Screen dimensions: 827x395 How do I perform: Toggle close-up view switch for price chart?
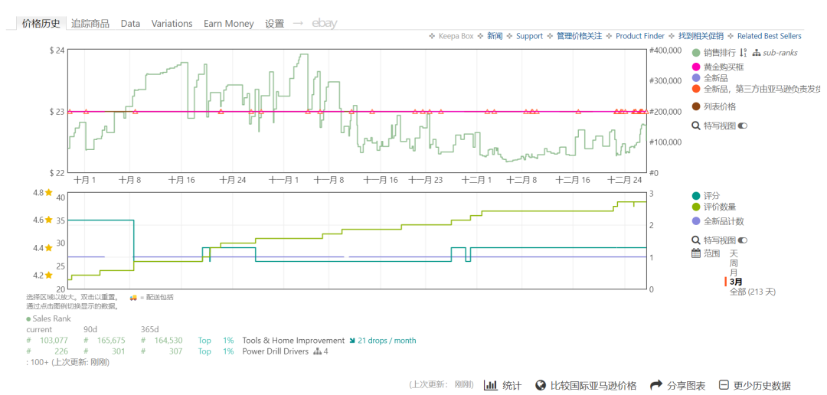[x=742, y=126]
